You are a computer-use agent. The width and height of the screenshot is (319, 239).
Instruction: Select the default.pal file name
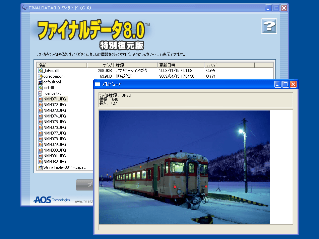pos(52,82)
